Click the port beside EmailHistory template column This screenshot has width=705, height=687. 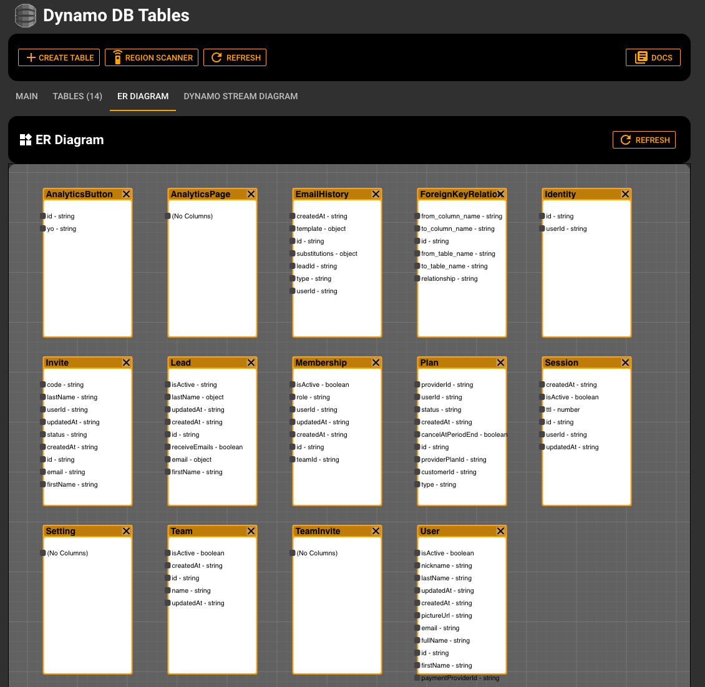[x=292, y=229]
